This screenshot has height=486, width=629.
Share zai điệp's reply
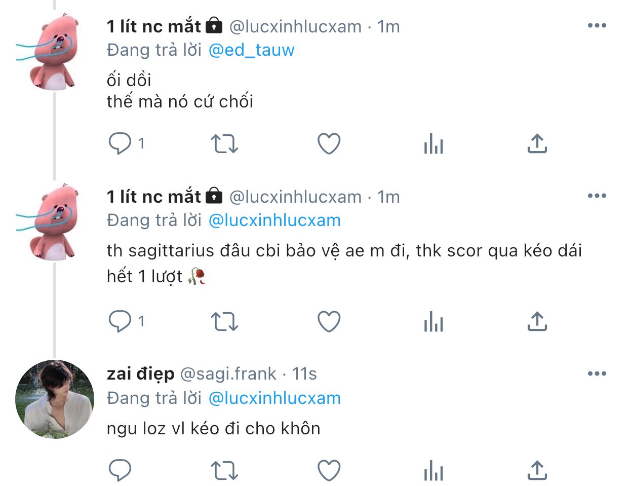point(537,470)
